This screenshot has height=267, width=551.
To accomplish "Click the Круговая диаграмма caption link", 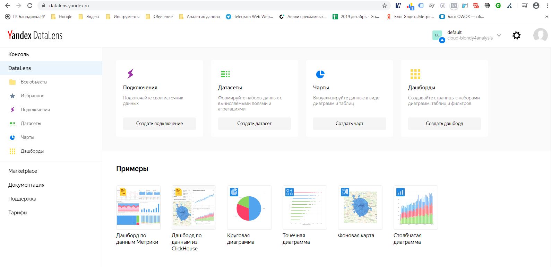I will pyautogui.click(x=241, y=239).
